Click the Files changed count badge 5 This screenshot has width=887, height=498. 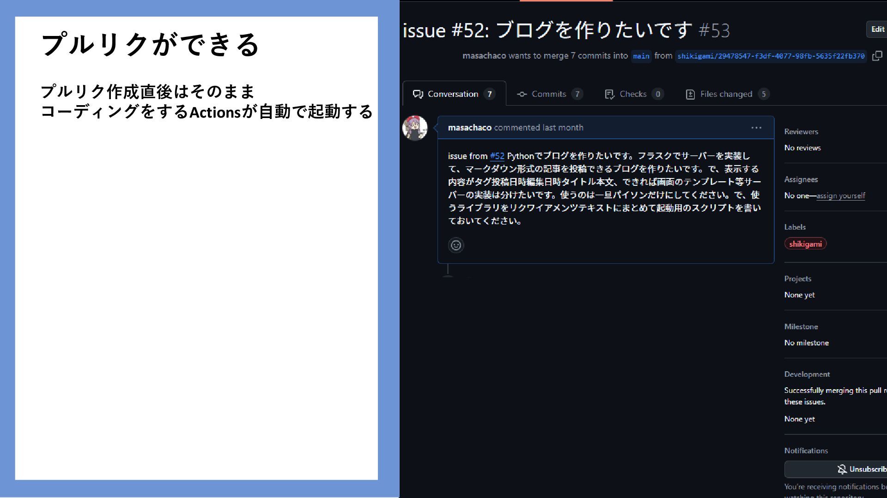pos(764,94)
